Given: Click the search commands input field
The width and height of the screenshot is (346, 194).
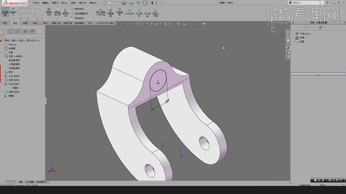Looking at the screenshot, I should [x=304, y=3].
